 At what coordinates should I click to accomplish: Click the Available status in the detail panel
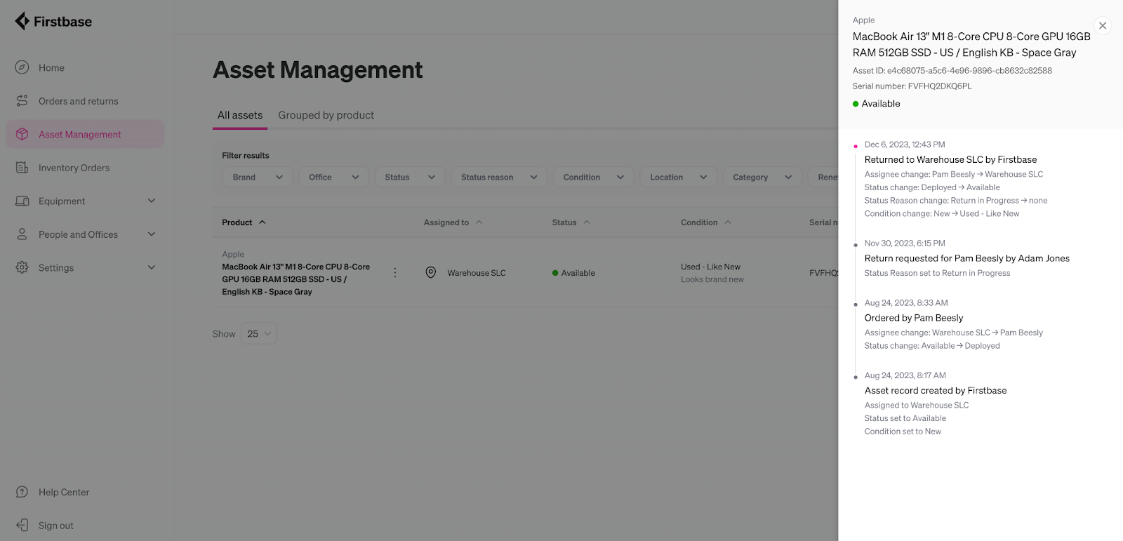(x=876, y=103)
